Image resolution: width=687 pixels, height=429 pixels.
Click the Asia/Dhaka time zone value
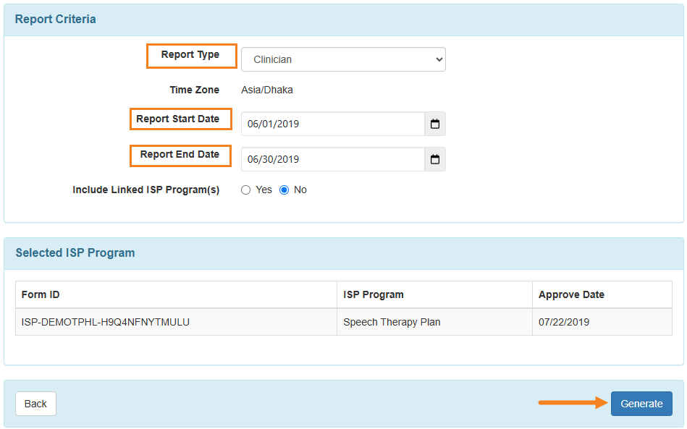[x=267, y=90]
